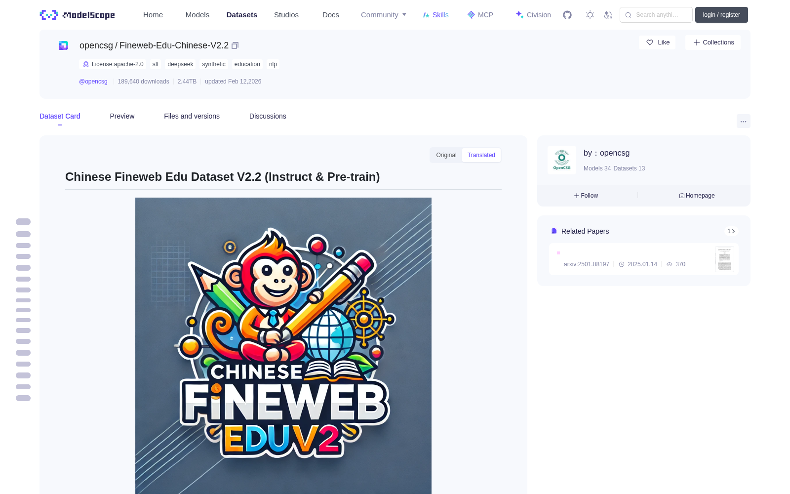Click the nlp tag

pyautogui.click(x=273, y=64)
